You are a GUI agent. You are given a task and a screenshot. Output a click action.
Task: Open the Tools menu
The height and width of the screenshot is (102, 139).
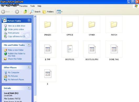(x=33, y=6)
